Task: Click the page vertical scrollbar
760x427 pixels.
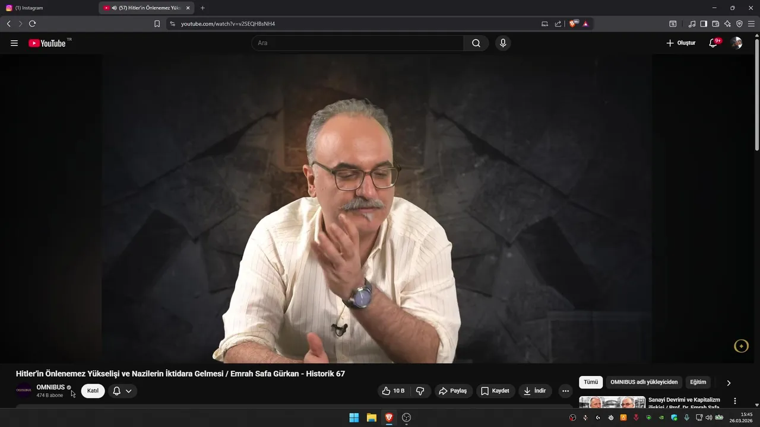Action: [756, 95]
